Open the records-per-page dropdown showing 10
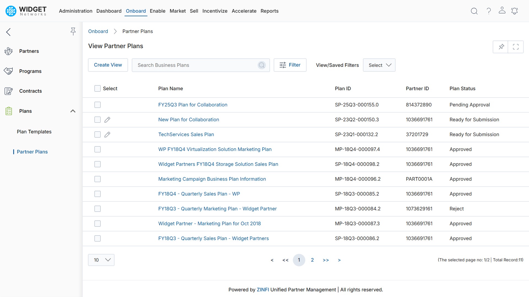This screenshot has width=529, height=297. 101,260
